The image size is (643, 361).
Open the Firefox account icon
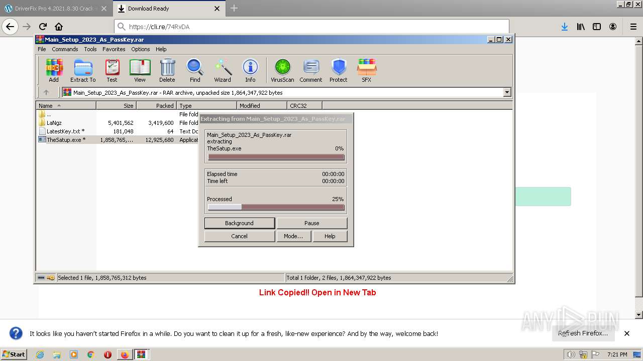click(x=613, y=27)
